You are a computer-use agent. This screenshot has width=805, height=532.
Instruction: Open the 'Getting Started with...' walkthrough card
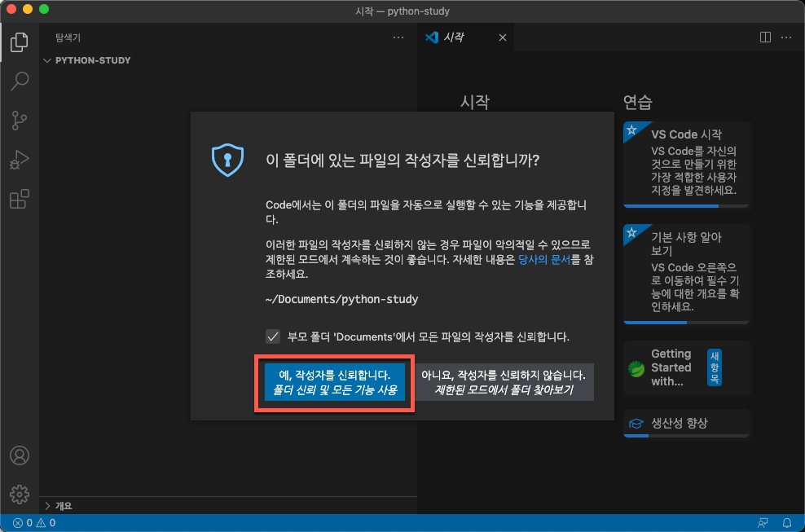pyautogui.click(x=686, y=367)
